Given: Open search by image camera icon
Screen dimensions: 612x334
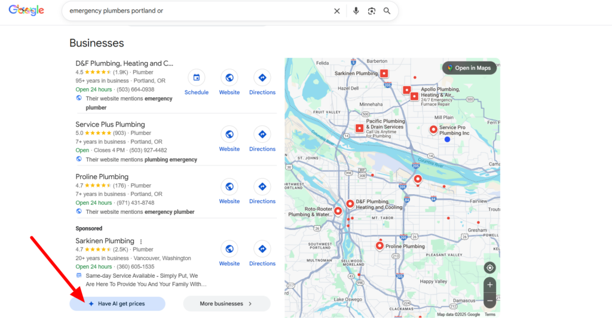Looking at the screenshot, I should click(372, 11).
